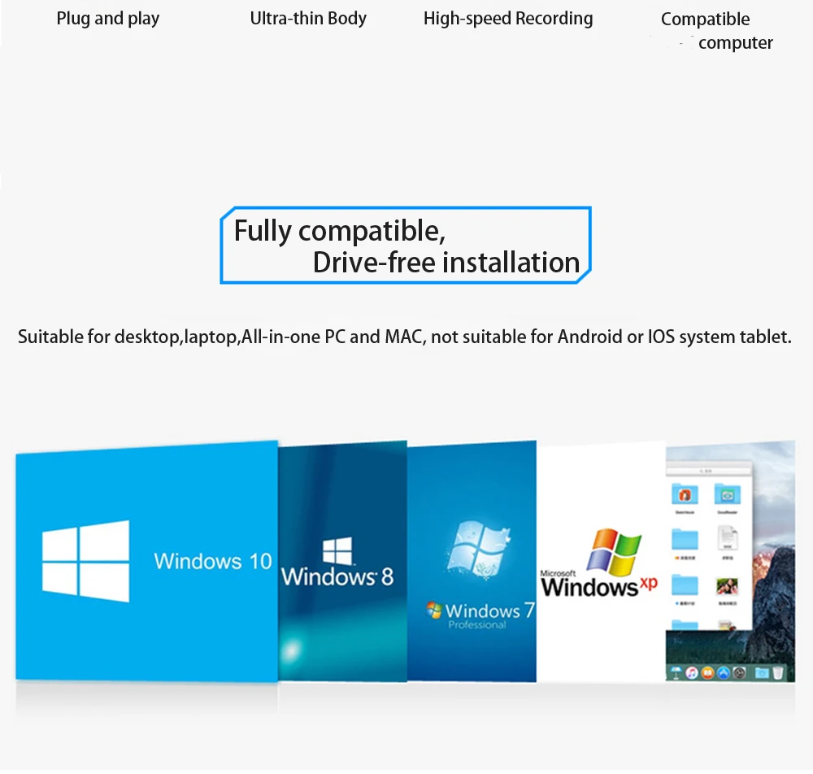Open the blue folder in the Mac dock
Screen dimensions: 813x774
(x=762, y=673)
